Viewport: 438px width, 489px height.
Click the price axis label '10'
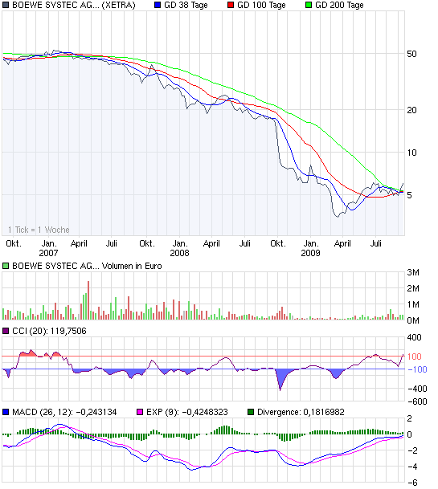(x=411, y=153)
